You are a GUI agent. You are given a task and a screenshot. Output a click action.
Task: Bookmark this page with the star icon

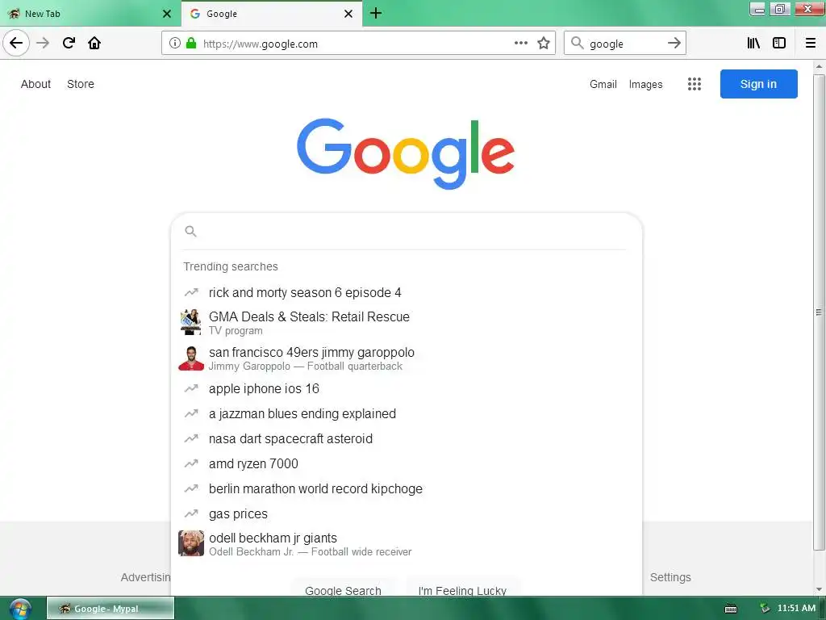pyautogui.click(x=544, y=44)
